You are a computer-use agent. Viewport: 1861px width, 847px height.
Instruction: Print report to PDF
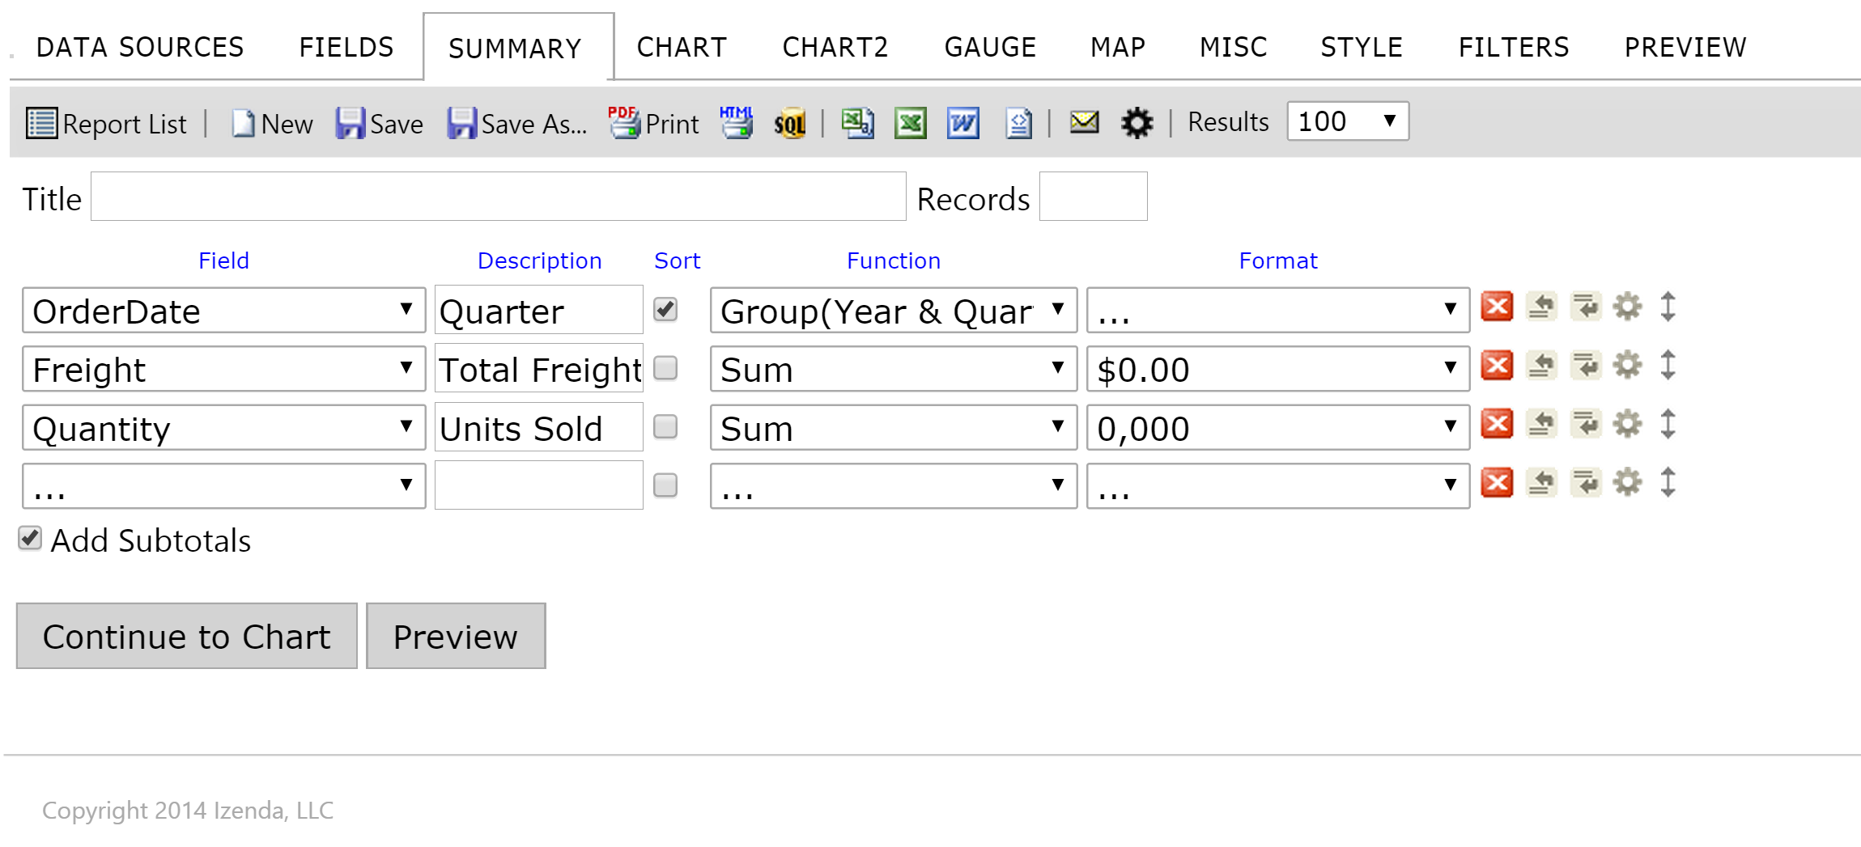pos(654,123)
